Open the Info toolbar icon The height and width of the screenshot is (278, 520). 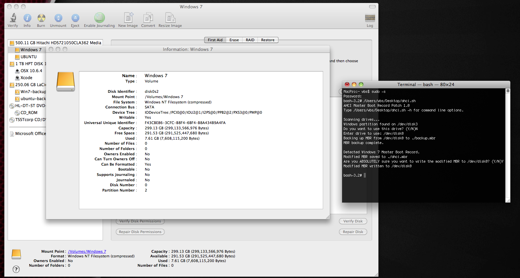click(27, 20)
